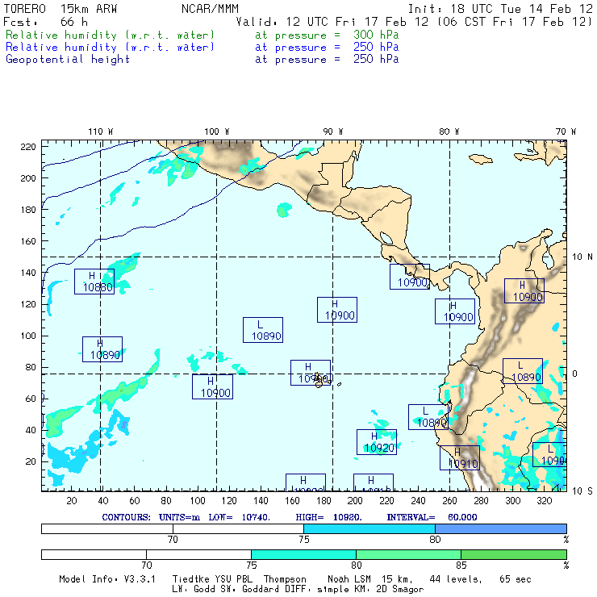
Task: Click the green 'Relative humidity (w.r.t. water)' label
Action: [110, 35]
